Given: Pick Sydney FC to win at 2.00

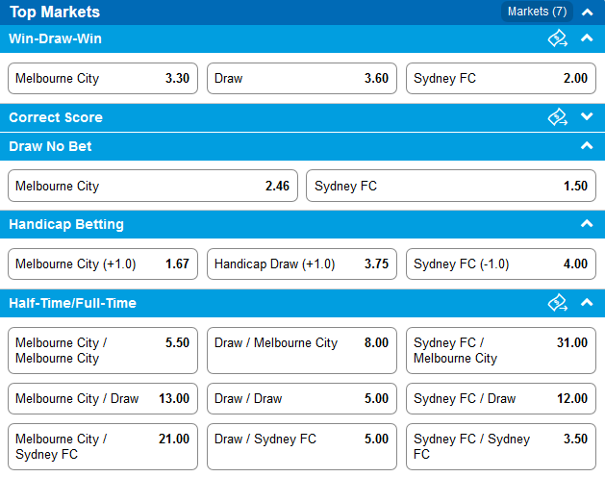Looking at the screenshot, I should pos(501,78).
